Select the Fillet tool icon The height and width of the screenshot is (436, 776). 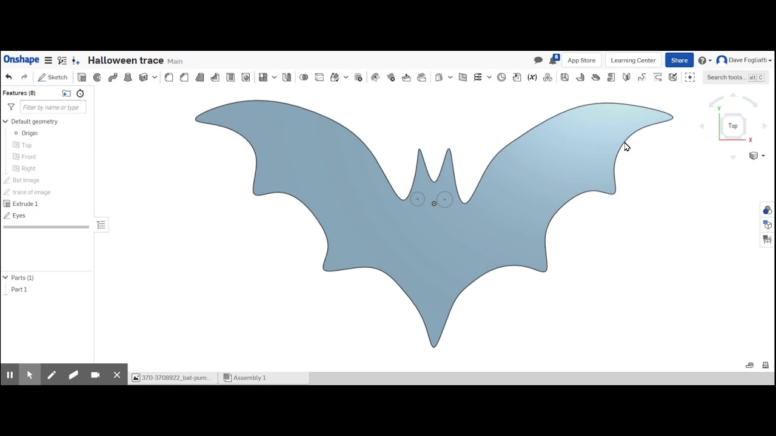[169, 78]
